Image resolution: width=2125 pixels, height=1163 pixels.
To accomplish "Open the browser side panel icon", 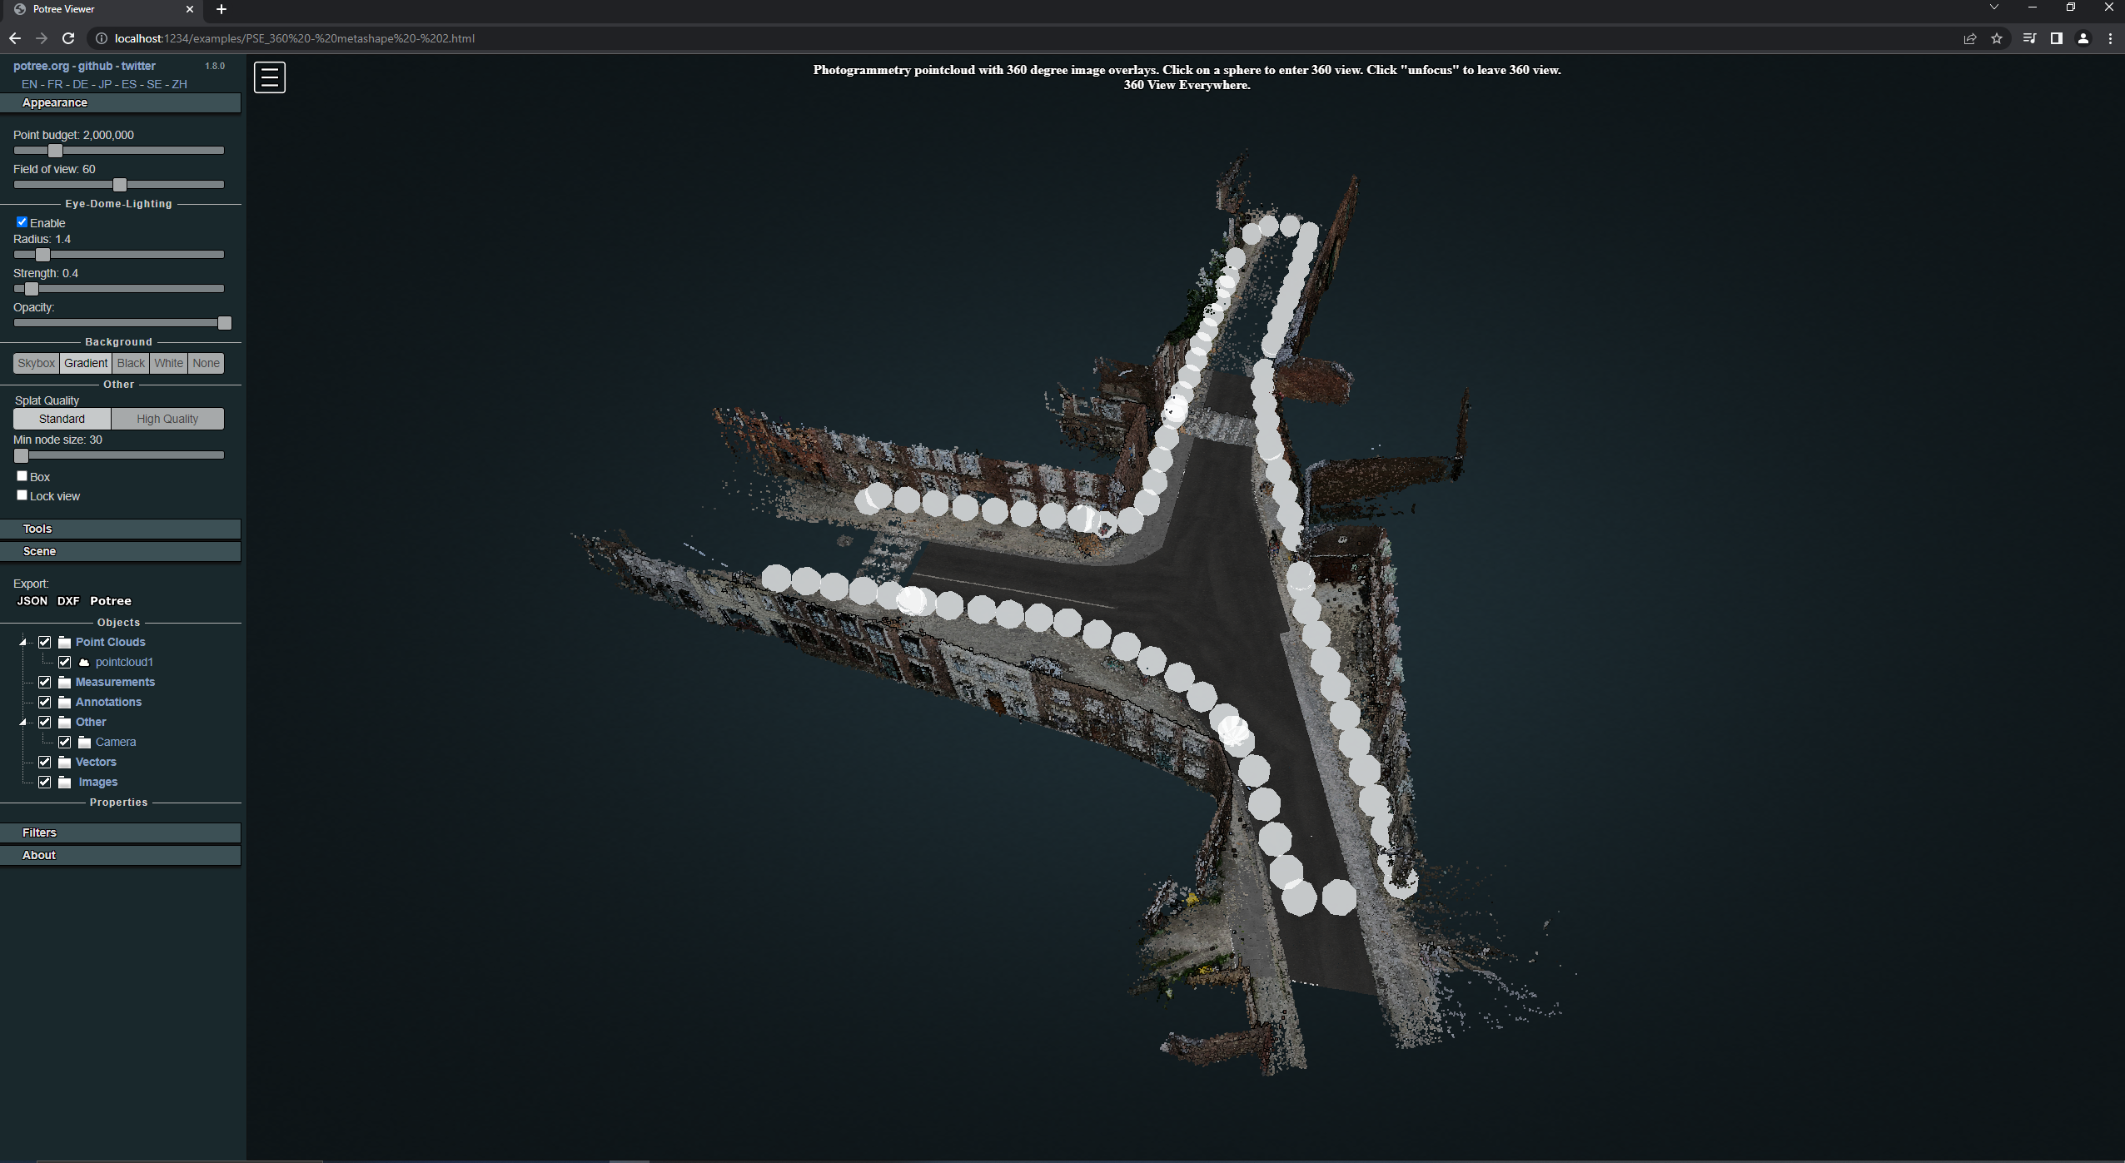I will [x=2056, y=38].
